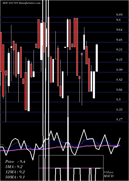Viewport: 129px width, 181px height.
Task: Click the 9.48 price level label
Action: point(119,40)
